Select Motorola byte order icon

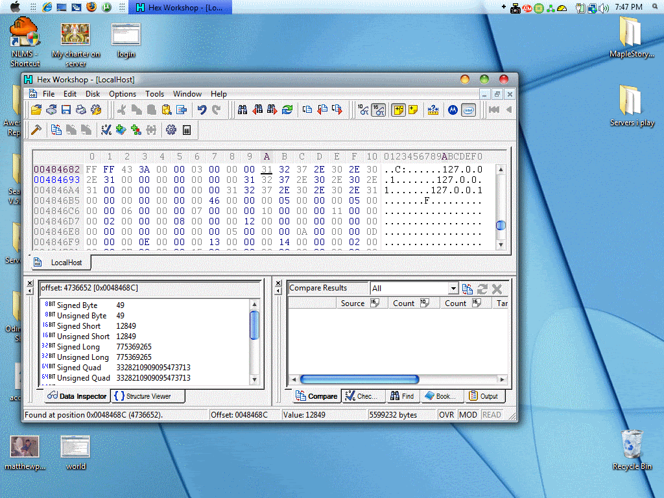click(453, 110)
